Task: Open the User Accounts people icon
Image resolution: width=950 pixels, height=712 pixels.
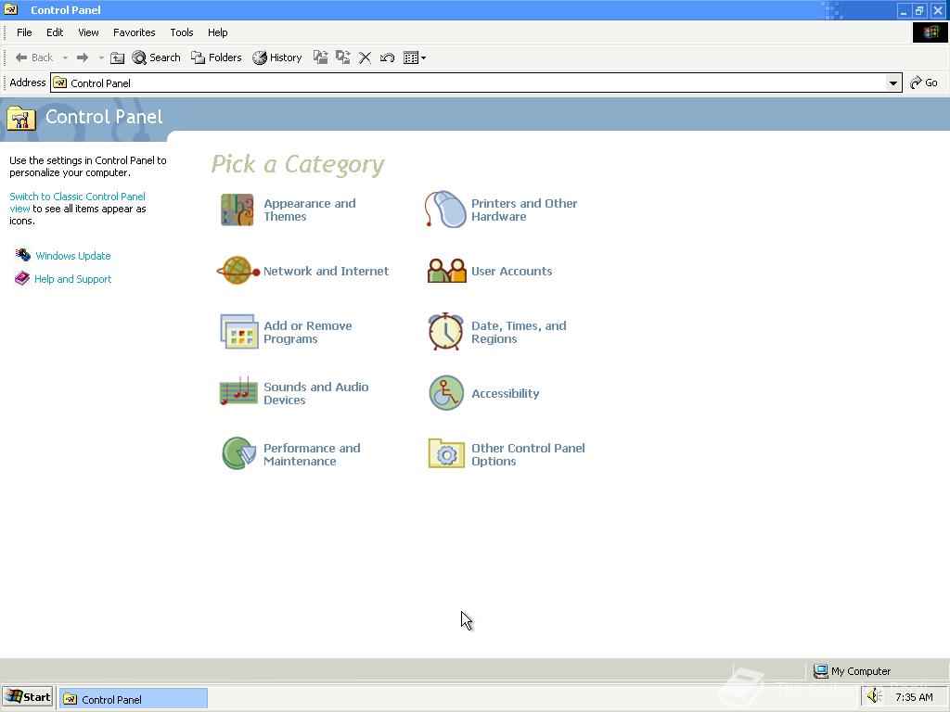Action: click(446, 271)
